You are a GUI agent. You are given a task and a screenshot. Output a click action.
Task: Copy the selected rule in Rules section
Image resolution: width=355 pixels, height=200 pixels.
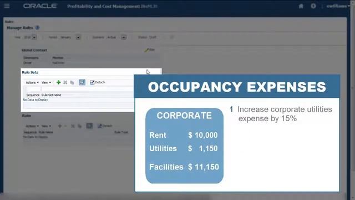coord(79,126)
